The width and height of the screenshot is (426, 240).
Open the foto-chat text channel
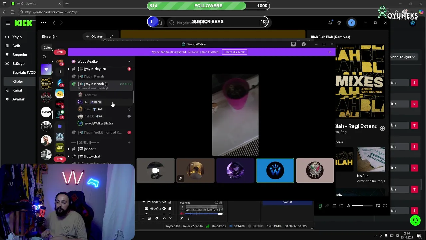point(101,156)
